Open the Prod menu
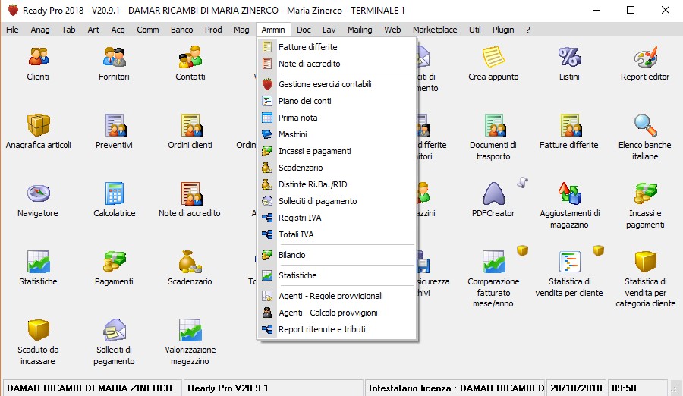 click(x=213, y=30)
